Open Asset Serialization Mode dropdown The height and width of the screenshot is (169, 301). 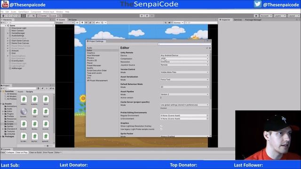184,79
